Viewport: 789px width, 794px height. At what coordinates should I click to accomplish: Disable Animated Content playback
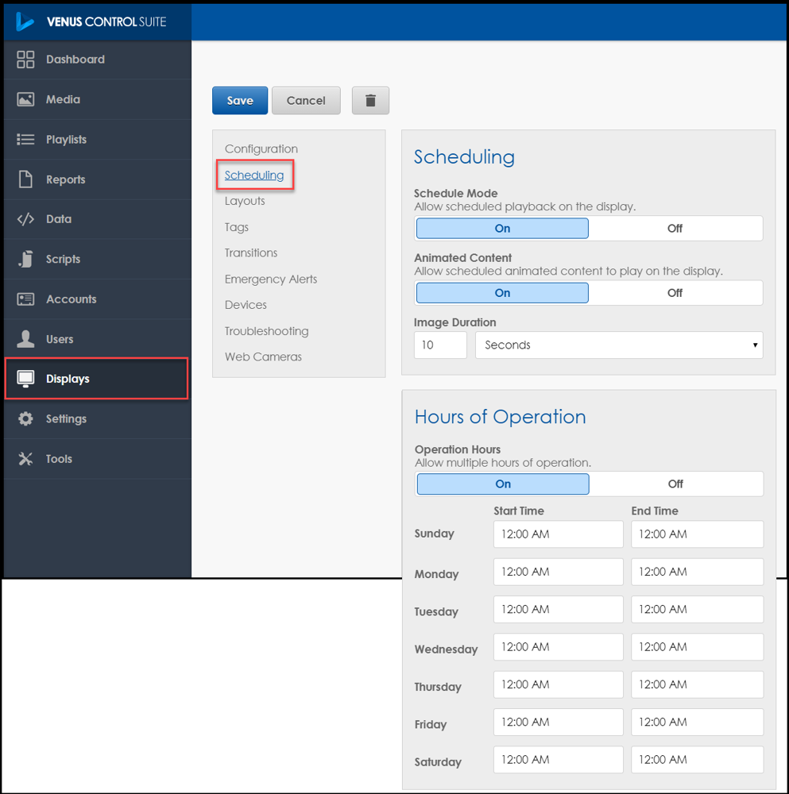[x=675, y=292]
